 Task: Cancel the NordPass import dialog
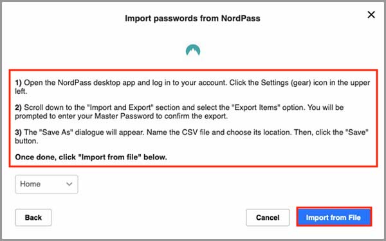268,217
